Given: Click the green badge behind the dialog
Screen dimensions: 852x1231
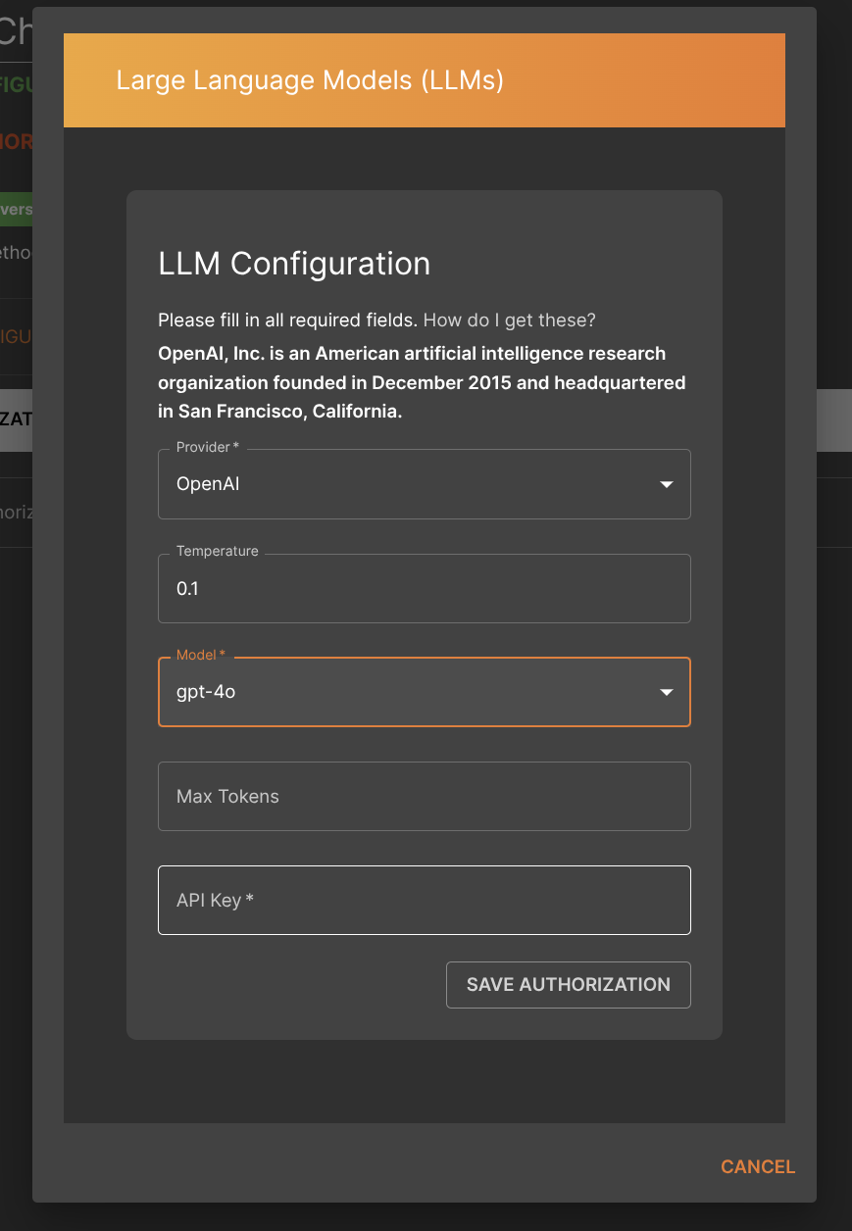Looking at the screenshot, I should 17,210.
